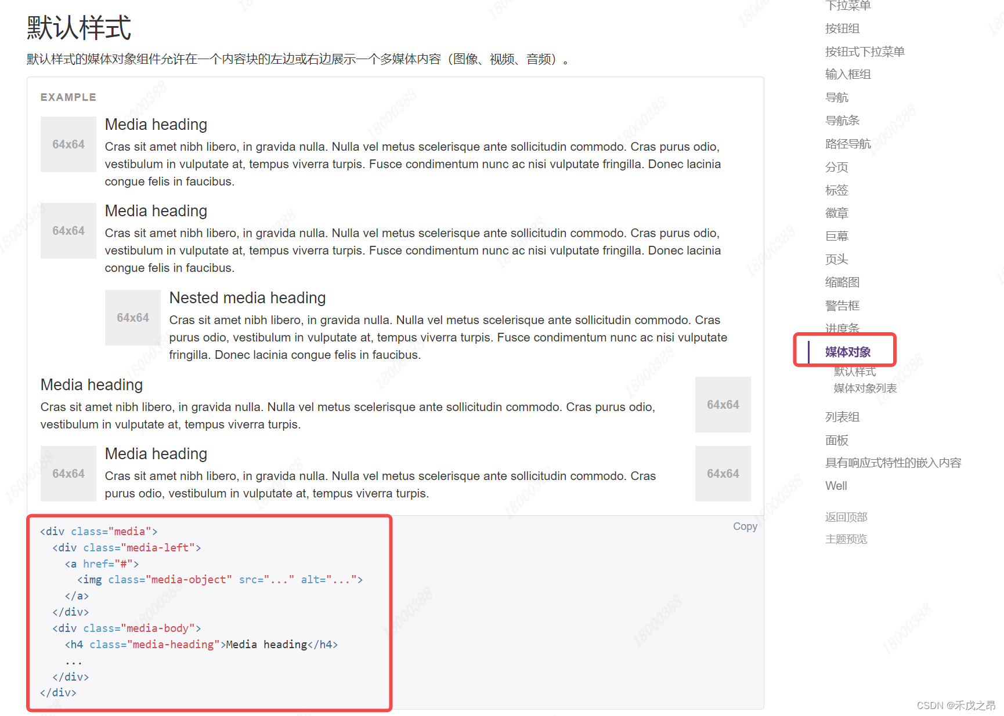Click the bottom-left 64x64 thumbnail
Screen dimensions: 1004x716
pos(68,474)
